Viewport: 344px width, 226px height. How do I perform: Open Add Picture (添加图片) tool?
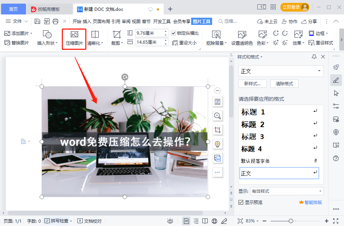[18, 33]
